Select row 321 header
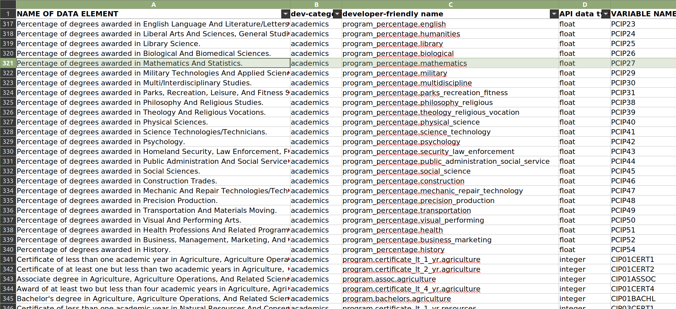Screen dimensions: 676x309 [8, 63]
